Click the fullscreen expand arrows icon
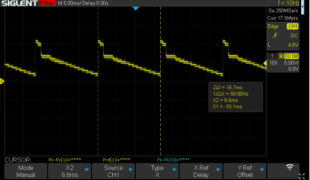310x180 pixels. pyautogui.click(x=302, y=176)
